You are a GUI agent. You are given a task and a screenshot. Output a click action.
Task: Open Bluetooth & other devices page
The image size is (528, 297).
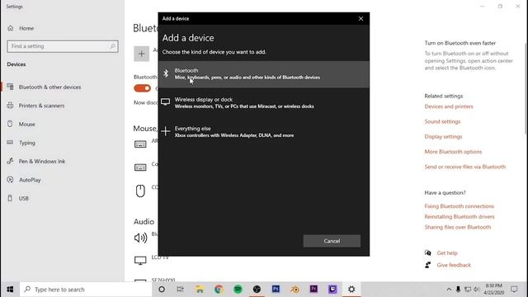[x=49, y=87]
